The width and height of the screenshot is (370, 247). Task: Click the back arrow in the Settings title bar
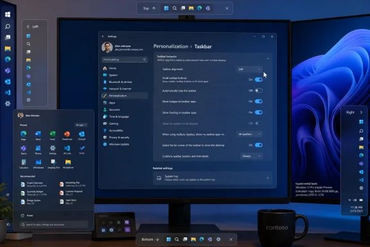[103, 37]
